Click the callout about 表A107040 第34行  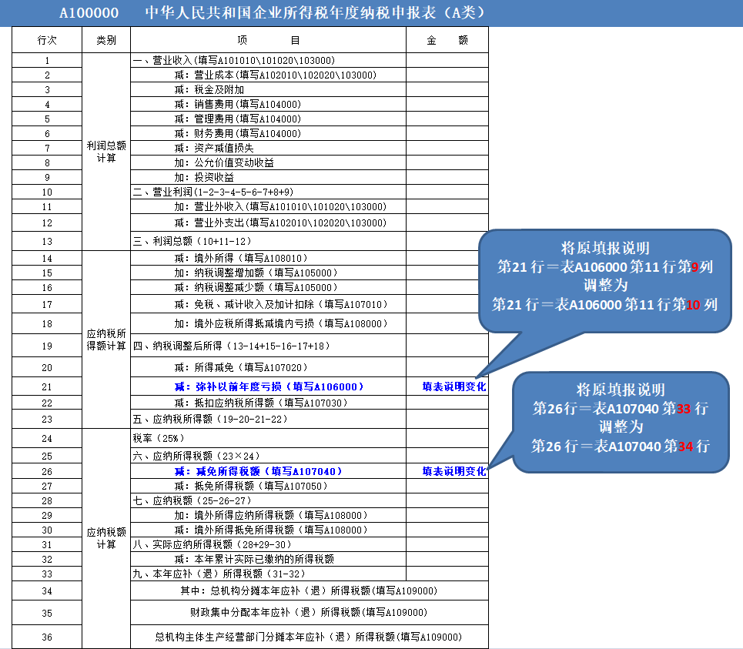click(621, 422)
